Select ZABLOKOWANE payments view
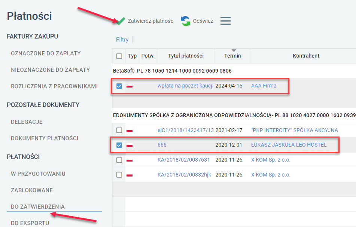 click(x=32, y=190)
